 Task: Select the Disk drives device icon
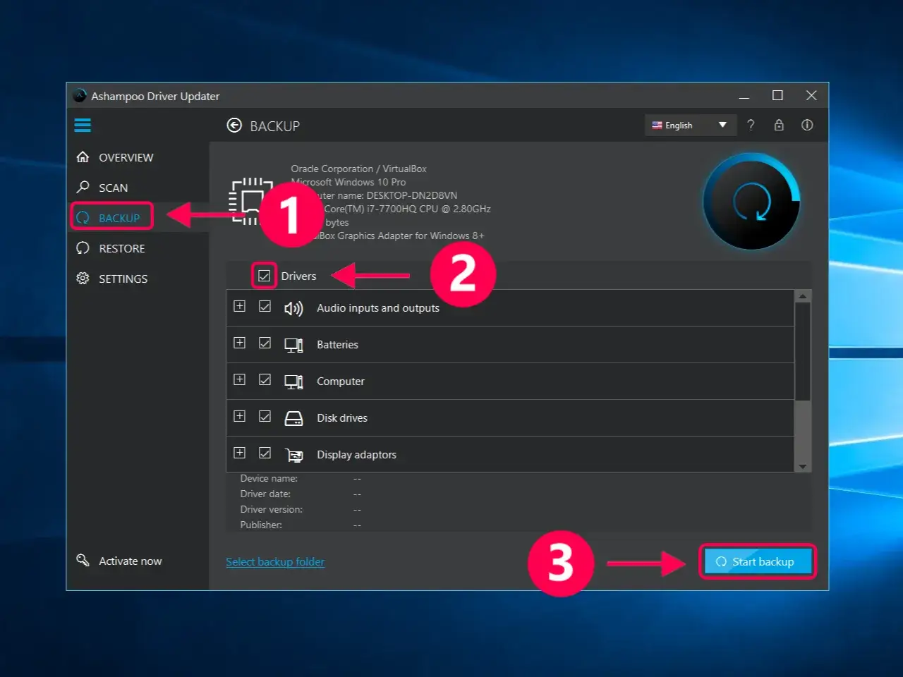coord(293,418)
